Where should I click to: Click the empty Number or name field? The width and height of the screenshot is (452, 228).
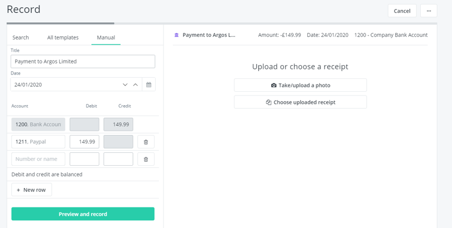point(38,159)
